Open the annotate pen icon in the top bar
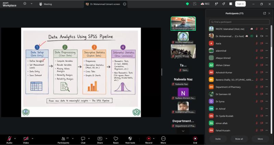 coord(216,4)
